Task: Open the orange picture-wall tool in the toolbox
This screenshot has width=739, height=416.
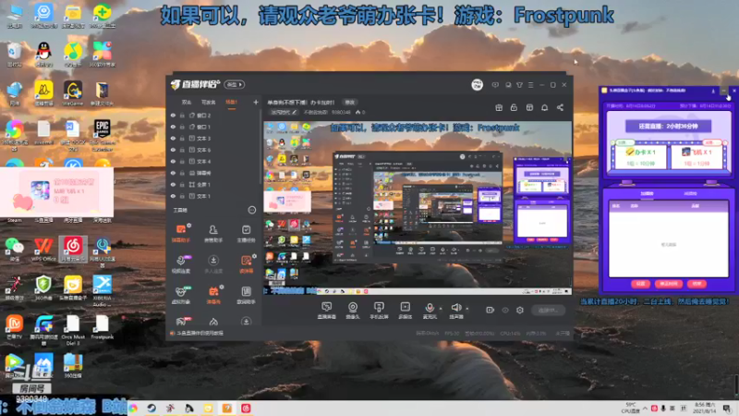Action: click(246, 264)
